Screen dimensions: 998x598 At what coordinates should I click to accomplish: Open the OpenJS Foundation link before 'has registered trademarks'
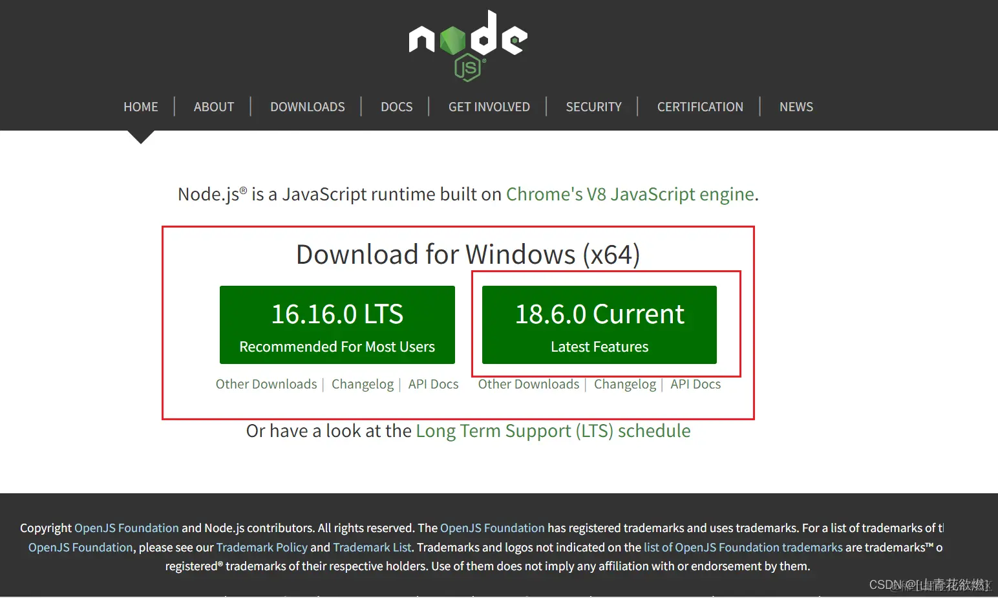coord(493,528)
